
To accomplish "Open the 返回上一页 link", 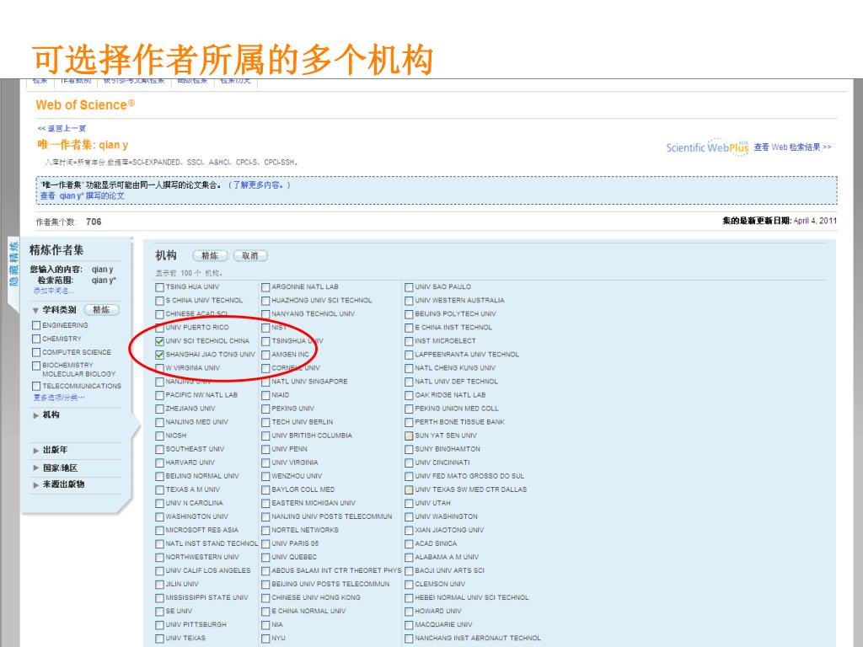I will pyautogui.click(x=62, y=129).
